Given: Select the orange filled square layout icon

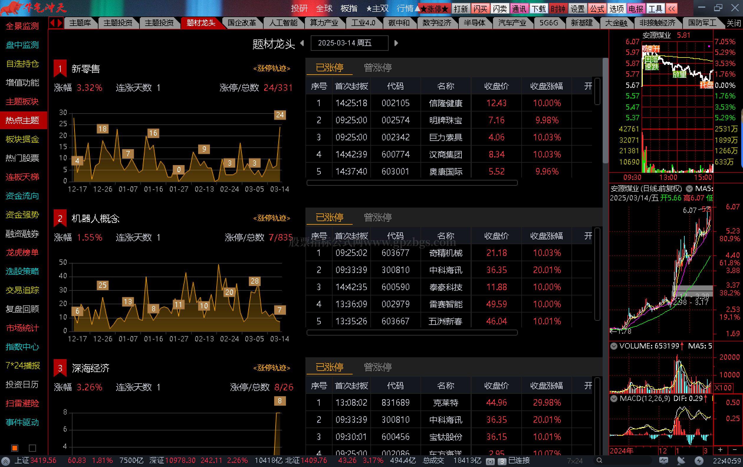Looking at the screenshot, I should (x=14, y=448).
